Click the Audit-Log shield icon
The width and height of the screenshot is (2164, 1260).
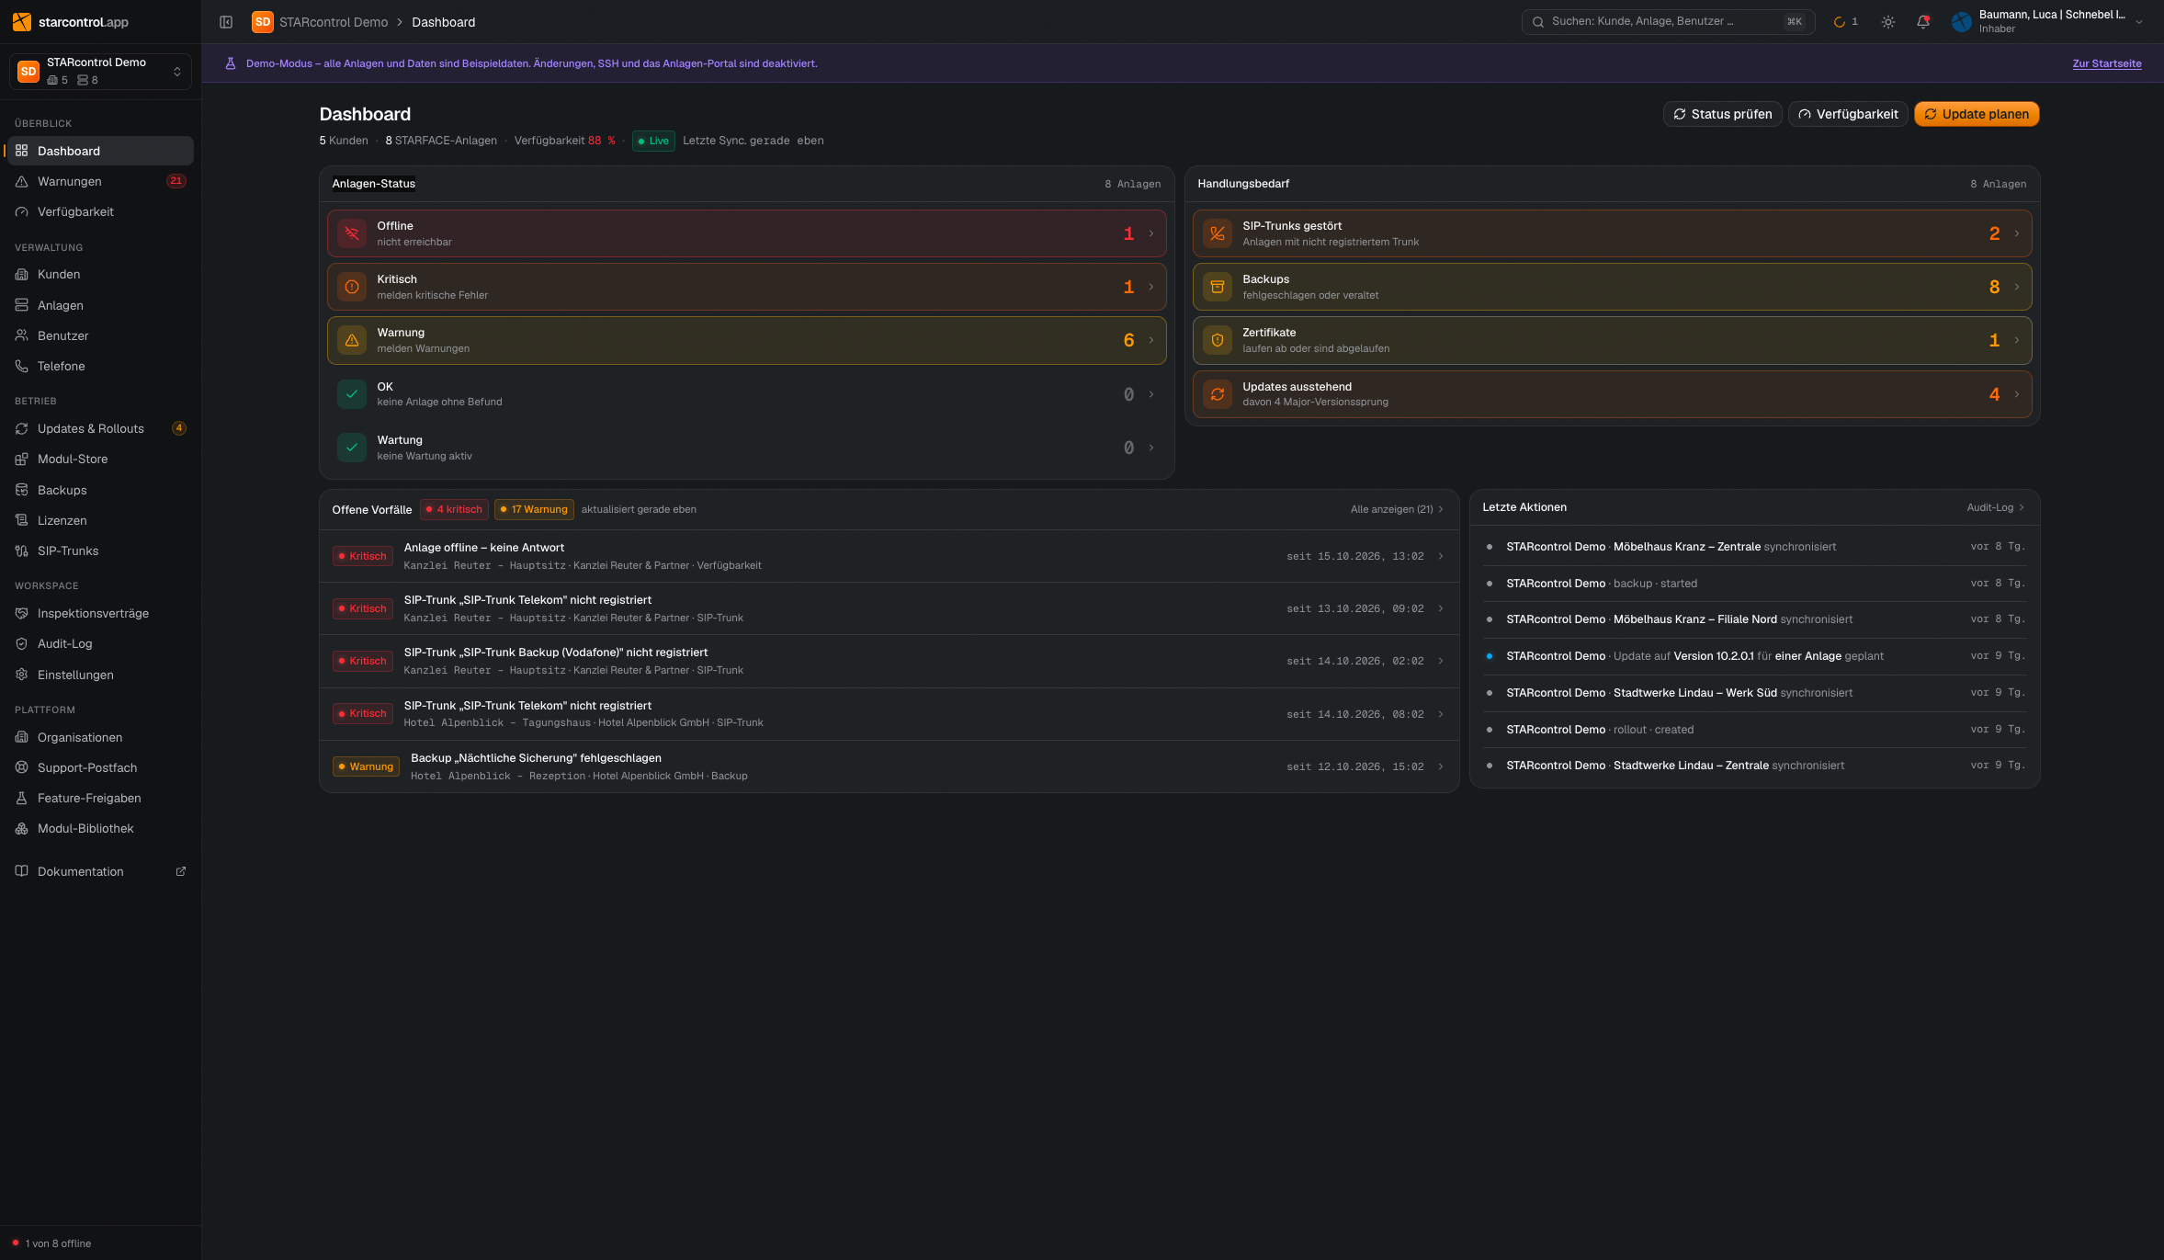22,643
